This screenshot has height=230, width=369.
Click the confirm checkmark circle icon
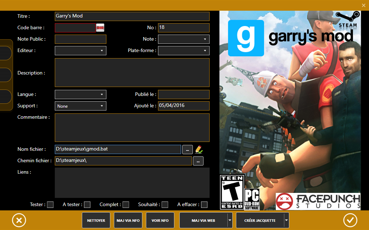pos(350,220)
